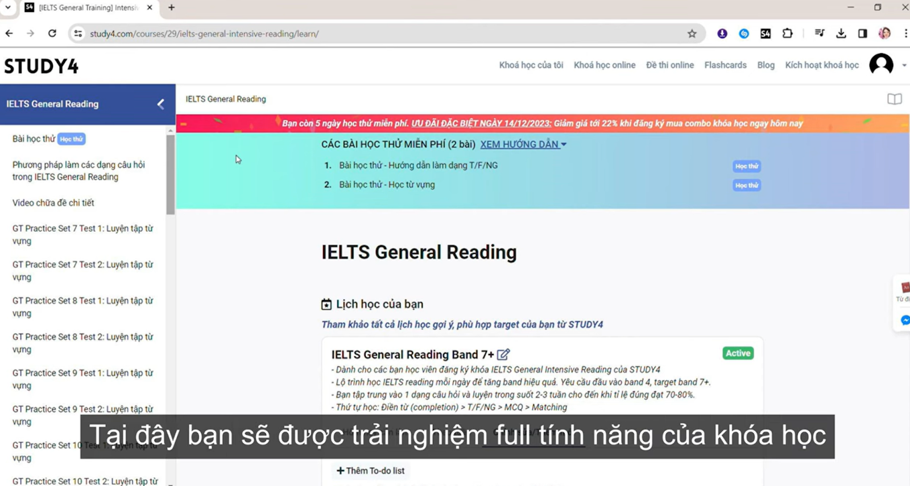Click Học thử for Học từ vựng lesson
The image size is (910, 486).
click(x=747, y=185)
